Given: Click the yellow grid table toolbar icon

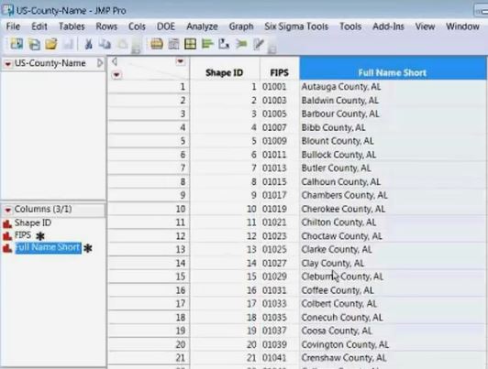Looking at the screenshot, I should pyautogui.click(x=190, y=44).
